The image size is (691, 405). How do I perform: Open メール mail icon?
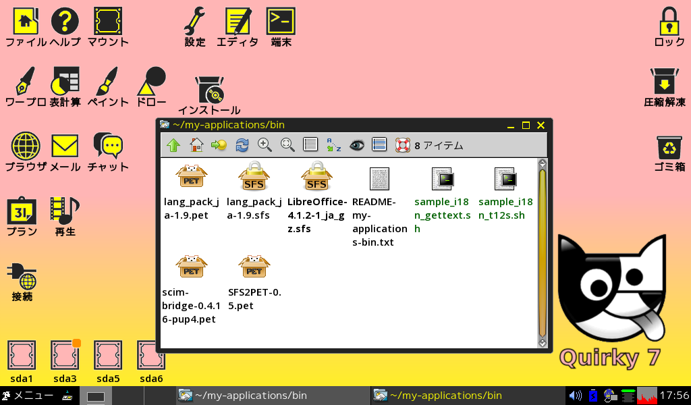[65, 152]
